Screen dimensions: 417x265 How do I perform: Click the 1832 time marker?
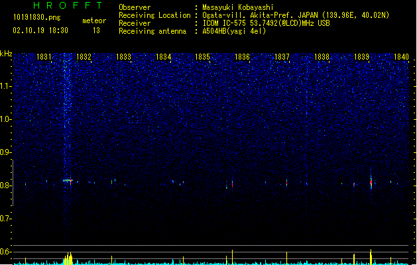tap(84, 57)
